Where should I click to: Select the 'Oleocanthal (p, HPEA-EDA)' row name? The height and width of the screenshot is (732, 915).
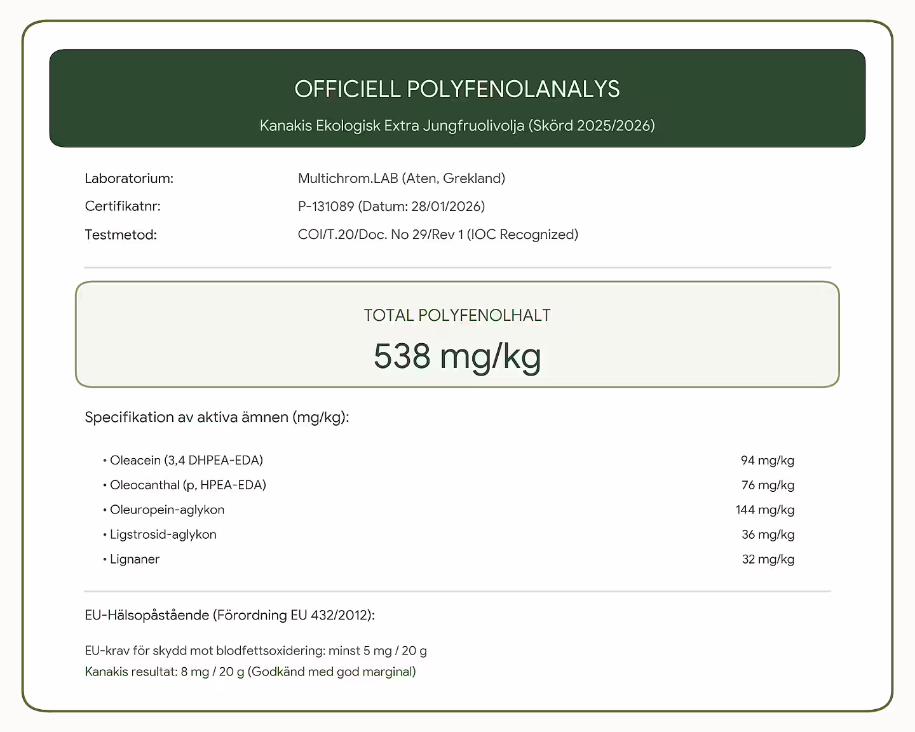[x=188, y=485]
